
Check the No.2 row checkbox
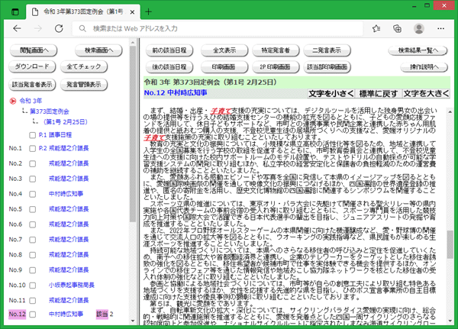(32, 163)
